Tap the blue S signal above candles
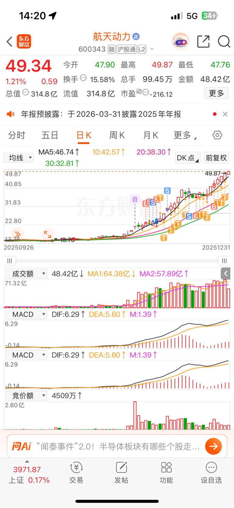This screenshot has width=234, height=508. click(x=167, y=191)
